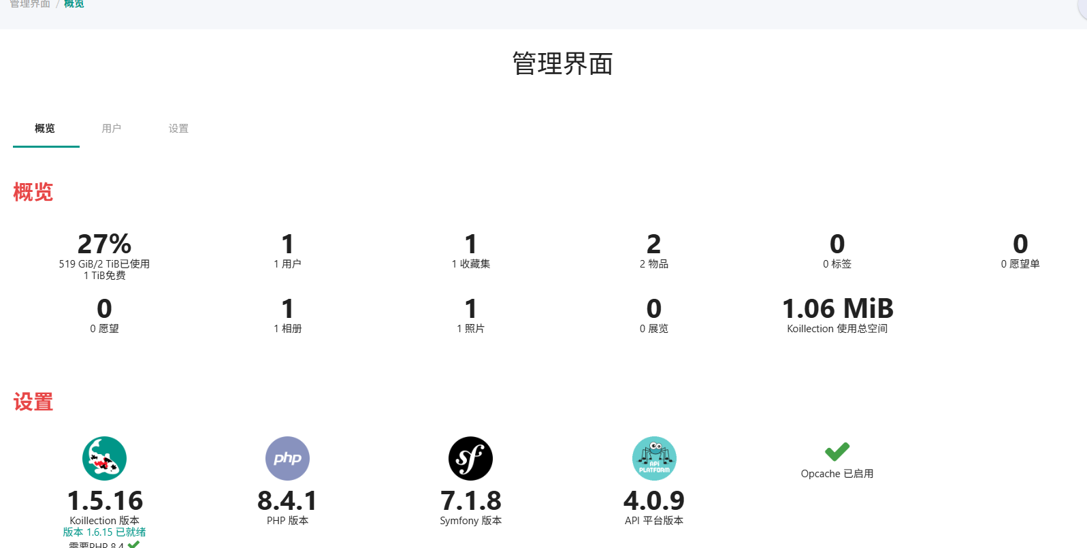Click 管理界面 breadcrumb link

click(30, 4)
